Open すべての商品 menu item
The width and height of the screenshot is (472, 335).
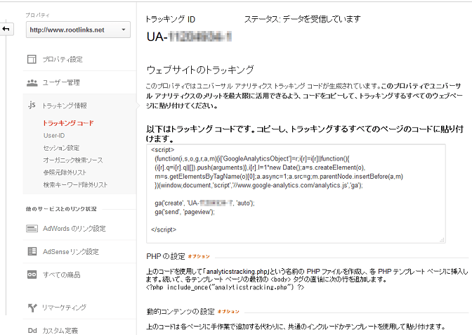61,274
